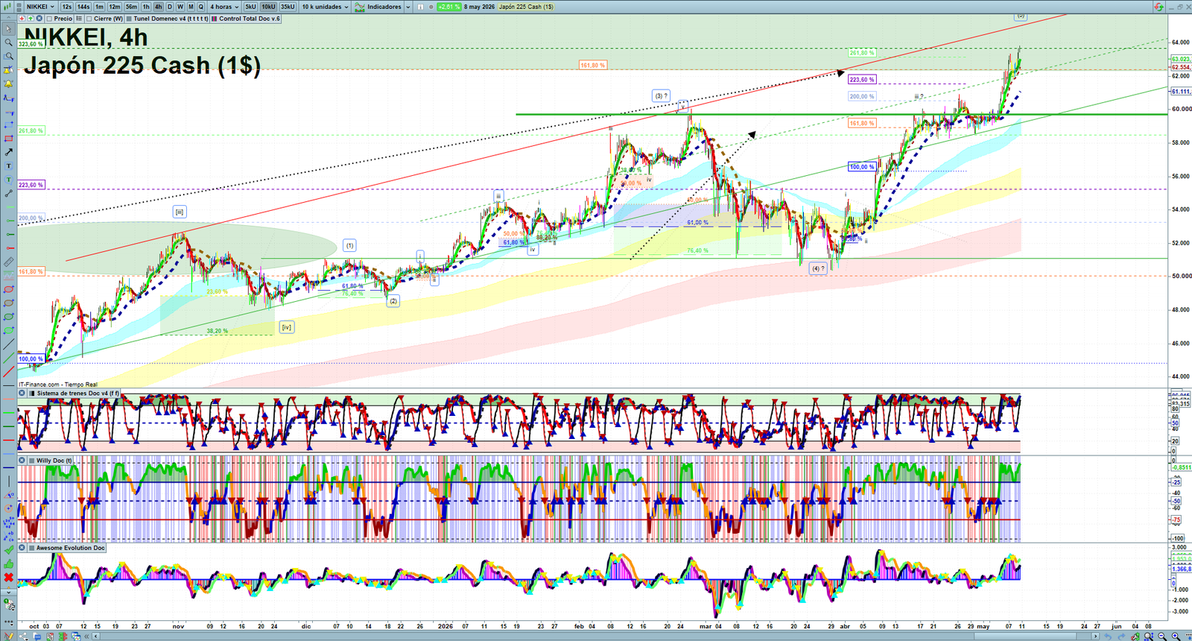Click the blue X close icon on price panel

tap(39, 18)
